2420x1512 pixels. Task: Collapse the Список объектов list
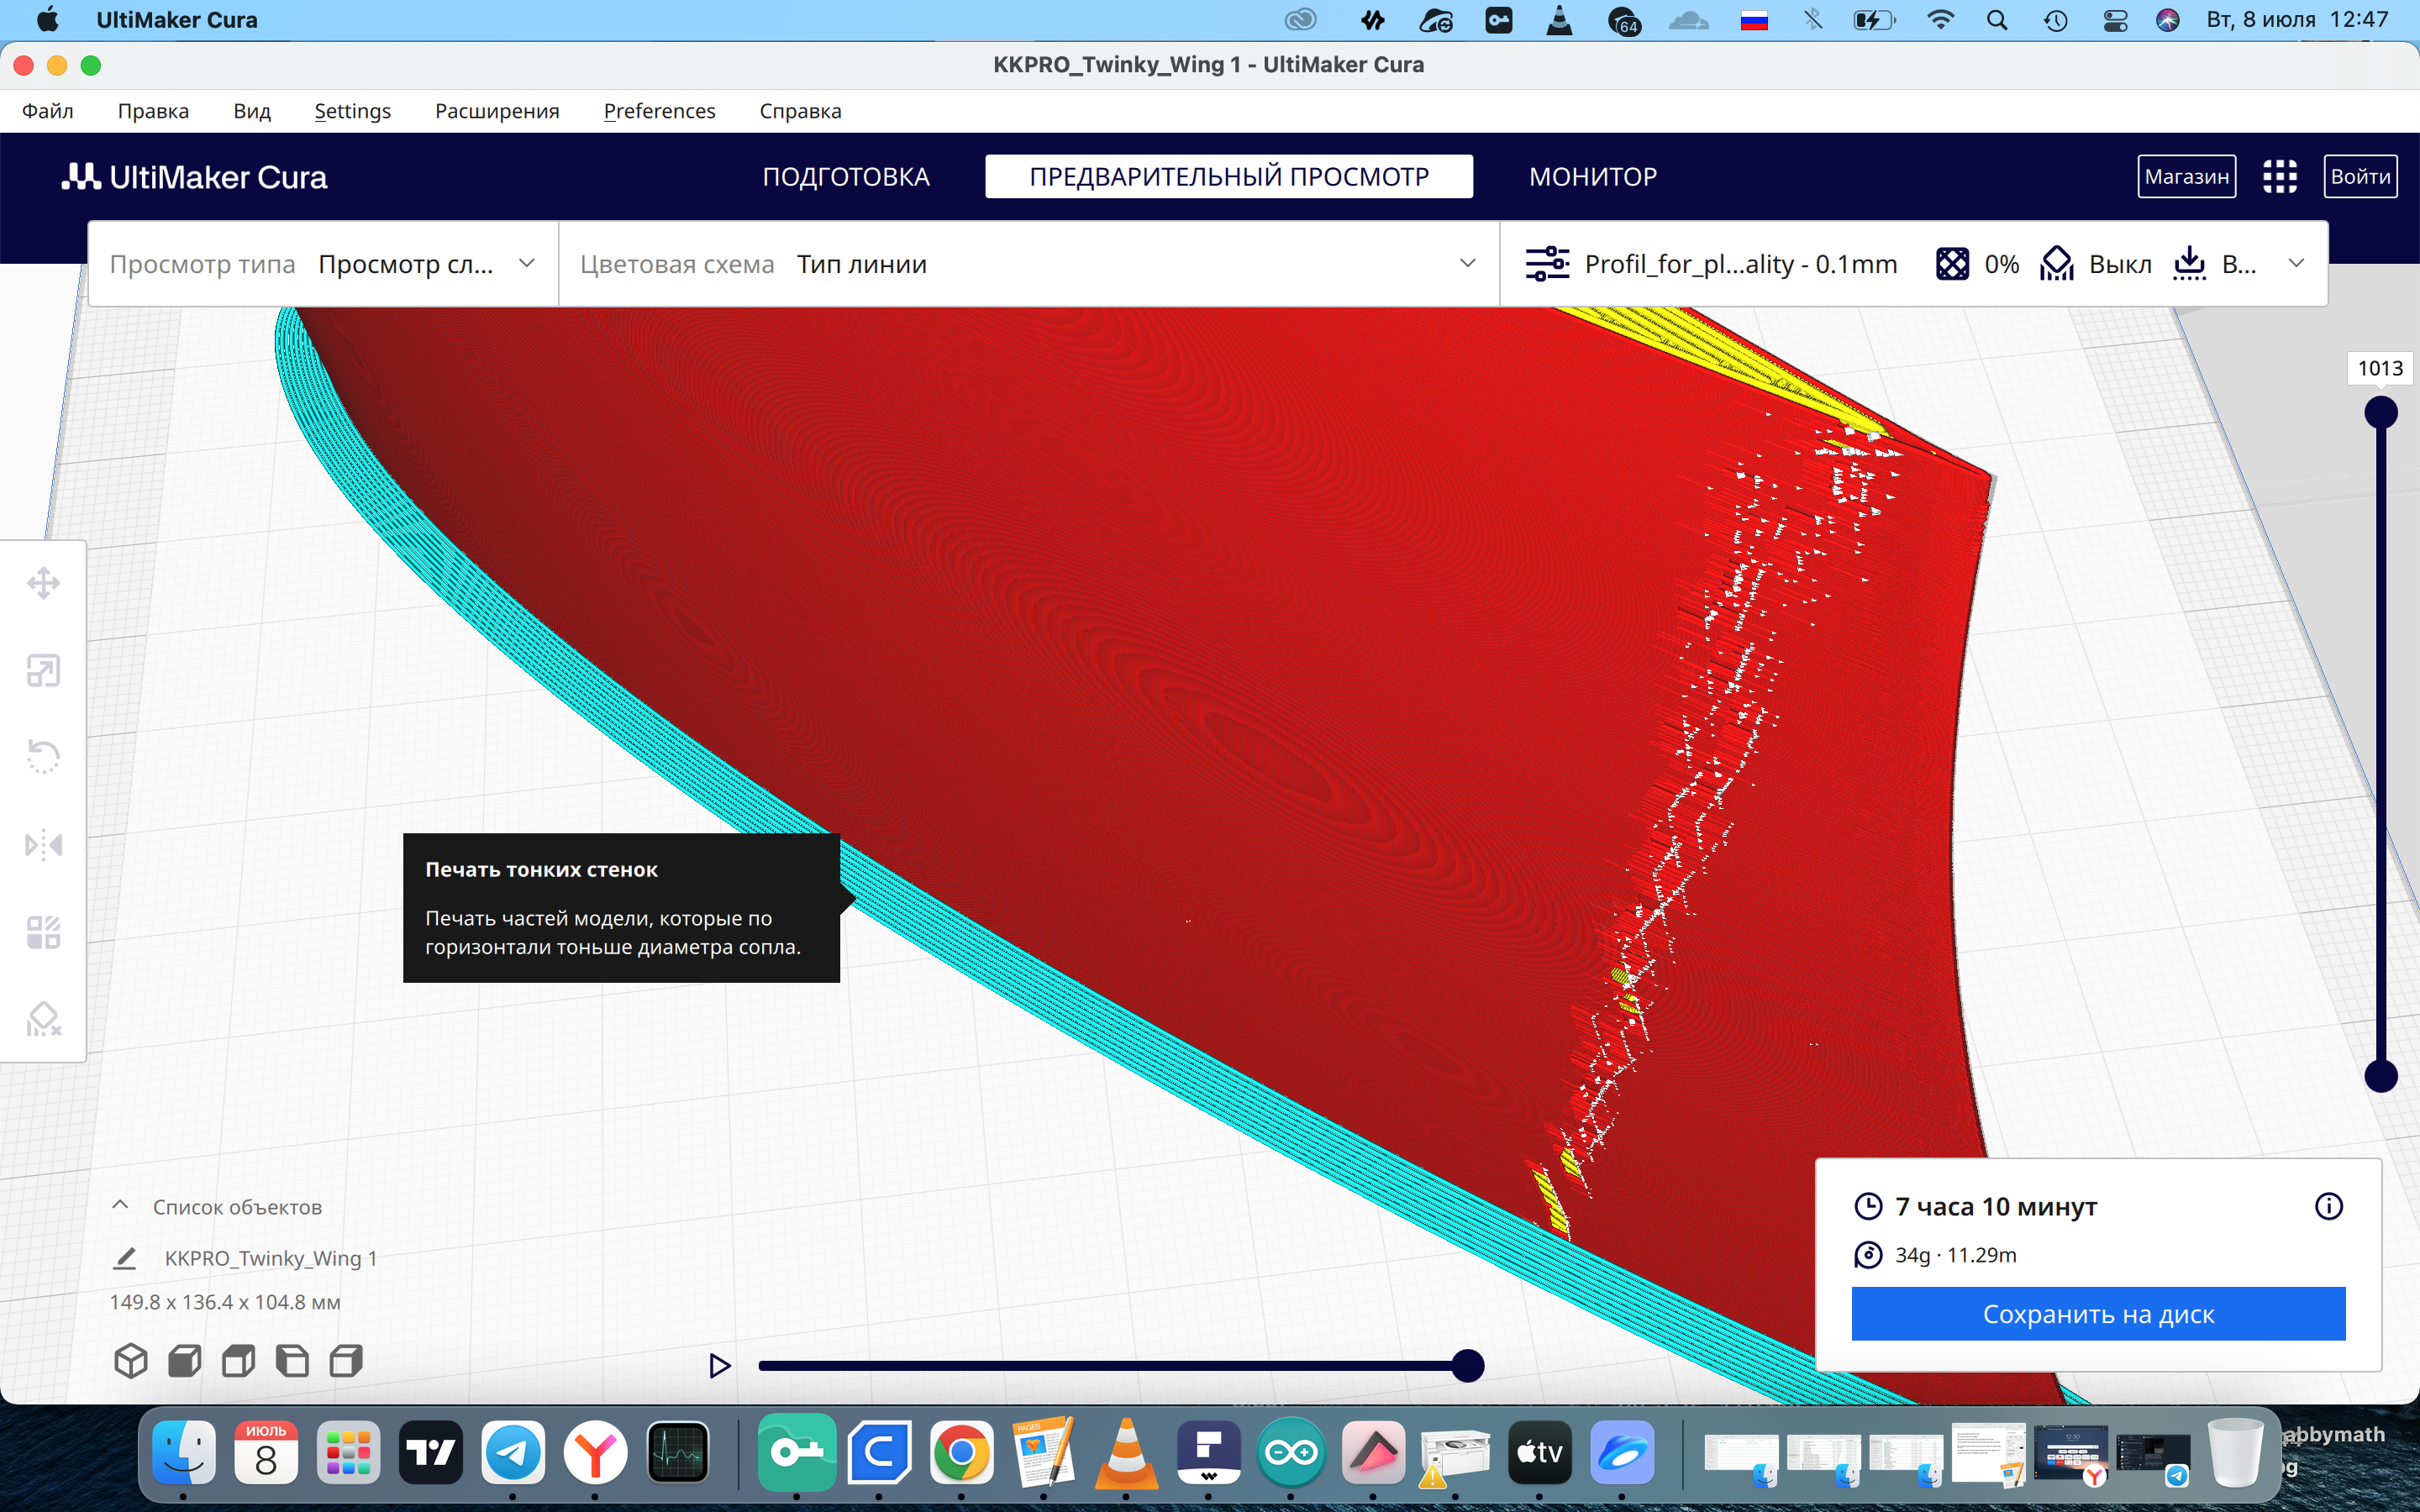point(120,1206)
